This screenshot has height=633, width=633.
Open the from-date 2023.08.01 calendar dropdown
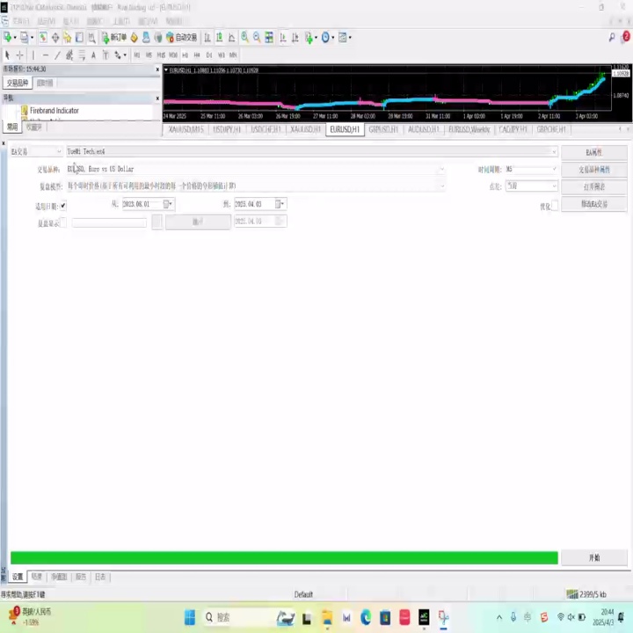[168, 204]
